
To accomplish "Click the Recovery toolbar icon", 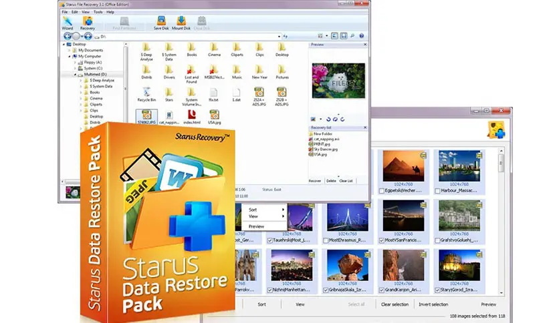I will coord(87,22).
